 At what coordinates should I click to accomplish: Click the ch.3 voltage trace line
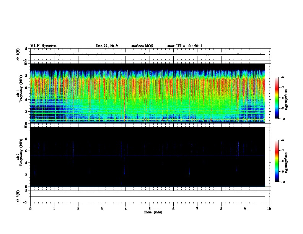(148, 196)
